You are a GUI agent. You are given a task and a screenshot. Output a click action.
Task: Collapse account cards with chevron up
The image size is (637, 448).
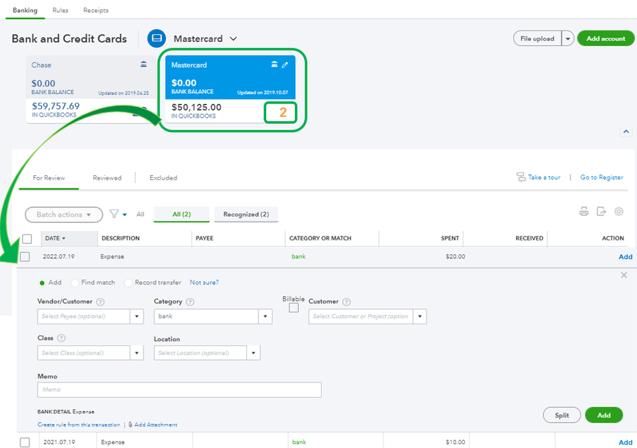tap(626, 131)
